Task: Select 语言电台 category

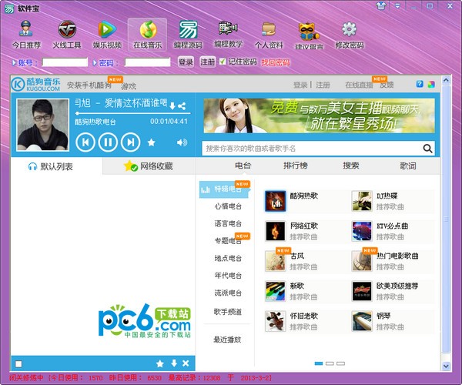Action: pyautogui.click(x=228, y=223)
